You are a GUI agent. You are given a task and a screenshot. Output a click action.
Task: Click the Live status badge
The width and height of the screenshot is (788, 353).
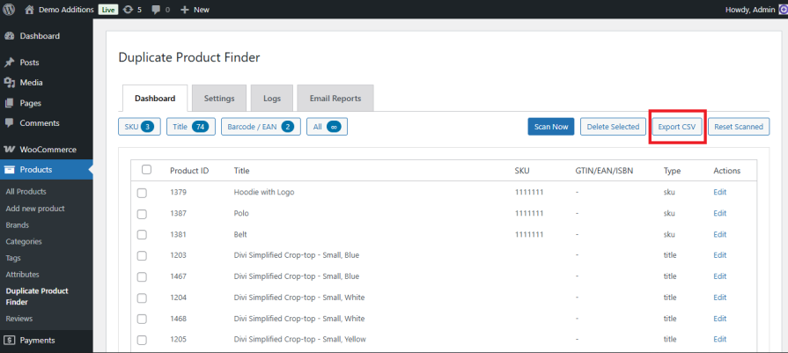coord(107,10)
